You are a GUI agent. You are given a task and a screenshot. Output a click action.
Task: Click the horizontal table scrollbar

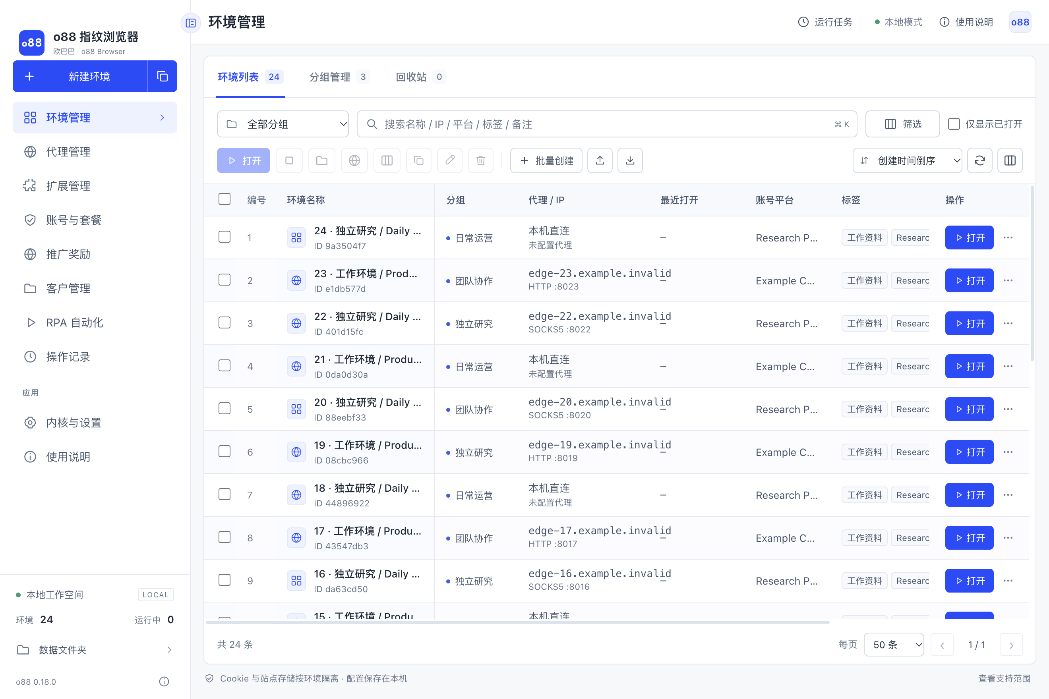click(x=517, y=622)
